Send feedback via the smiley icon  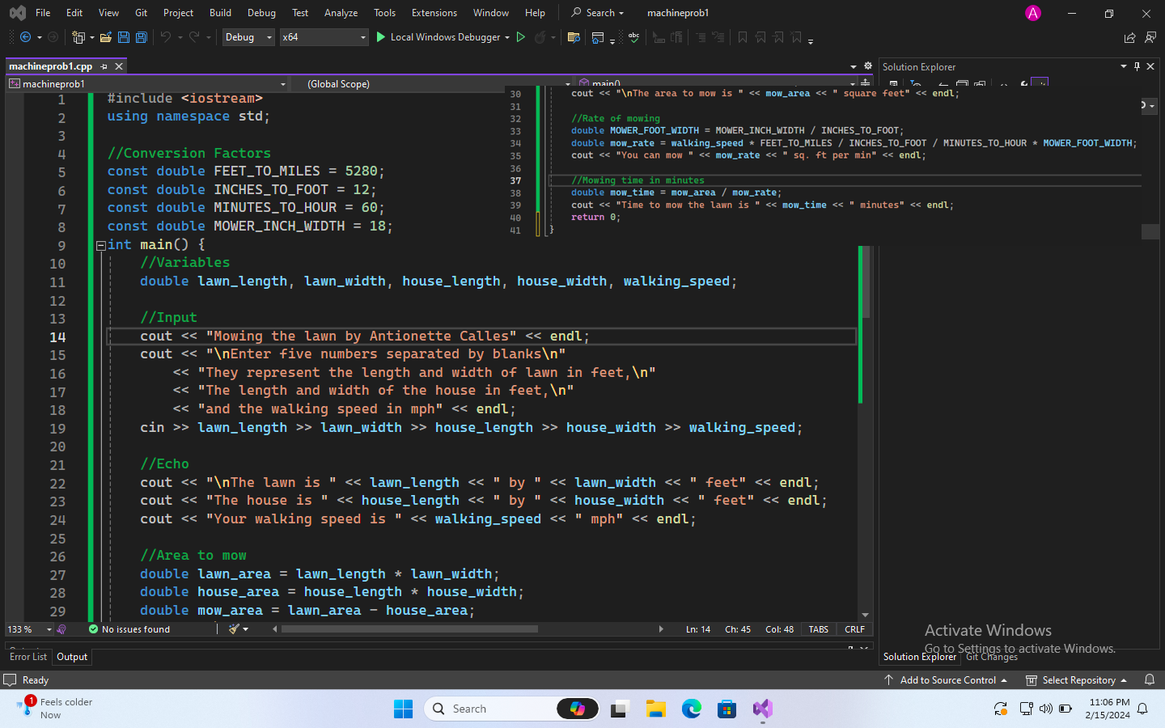point(1150,37)
